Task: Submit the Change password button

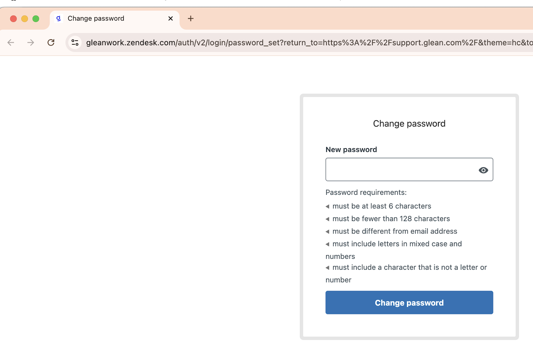Action: [x=409, y=302]
